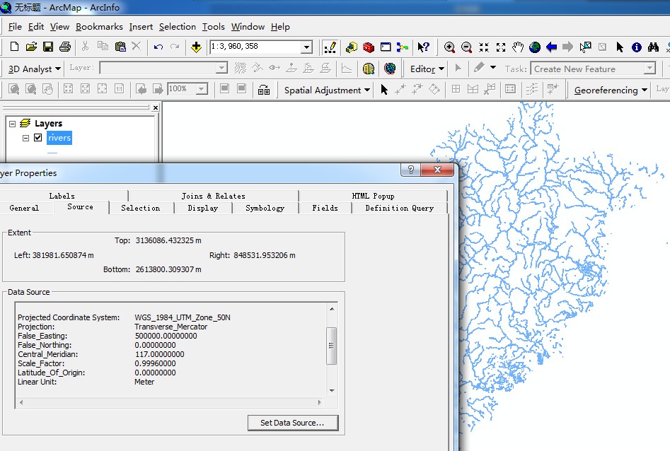The width and height of the screenshot is (670, 451).
Task: Open the Tools menu
Action: coord(213,26)
